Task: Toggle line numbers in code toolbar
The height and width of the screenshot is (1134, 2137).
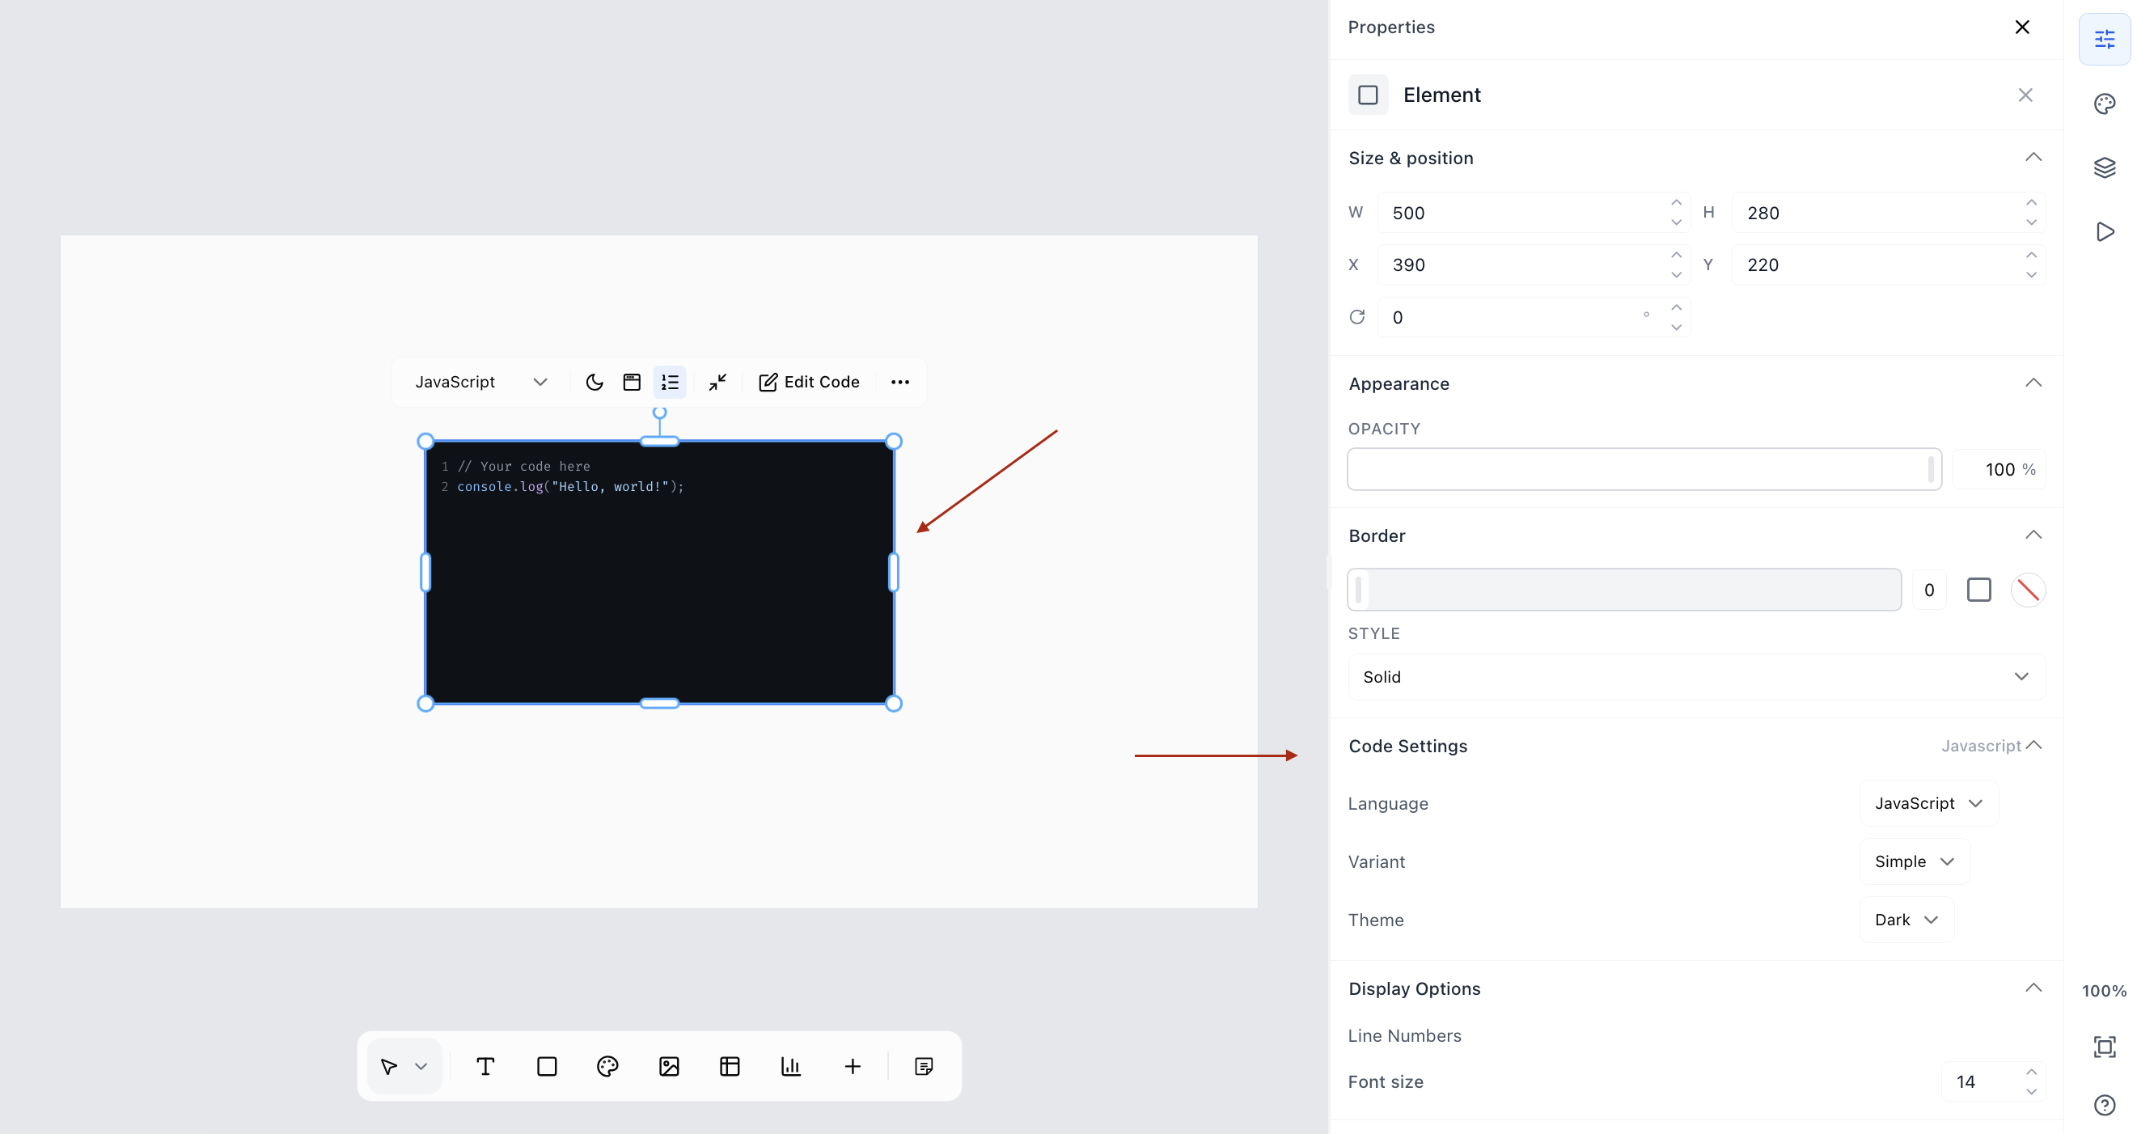Action: coord(670,382)
